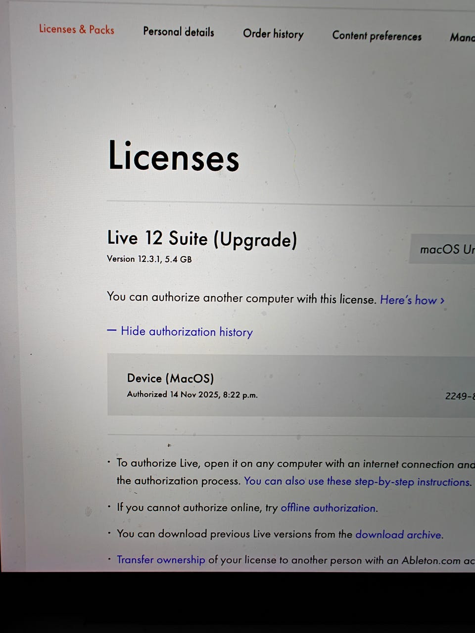
Task: Go to Order history tab
Action: [273, 34]
